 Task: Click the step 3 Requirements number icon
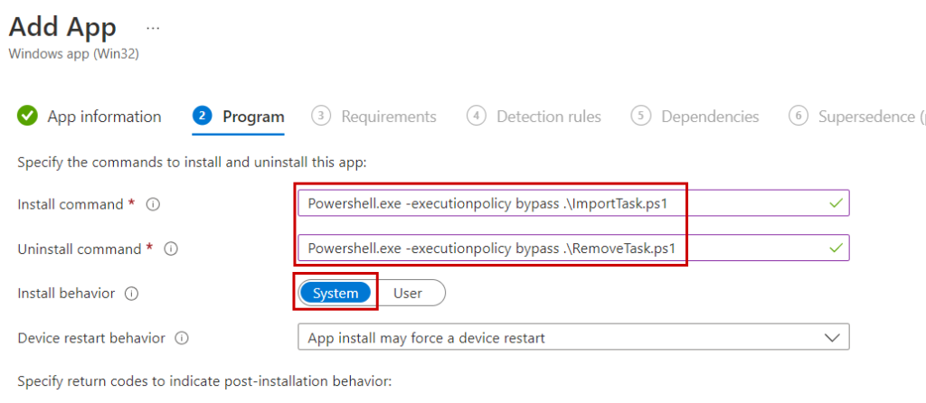tap(320, 116)
